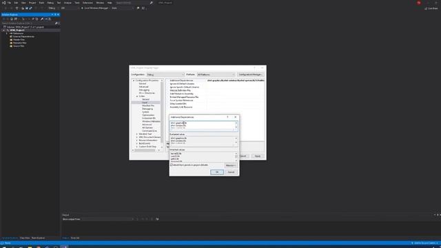Select VC++ Directories in the property tree
This screenshot has width=441, height=248.
147,93
